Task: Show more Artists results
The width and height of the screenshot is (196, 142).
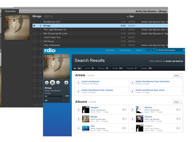Action: click(178, 76)
